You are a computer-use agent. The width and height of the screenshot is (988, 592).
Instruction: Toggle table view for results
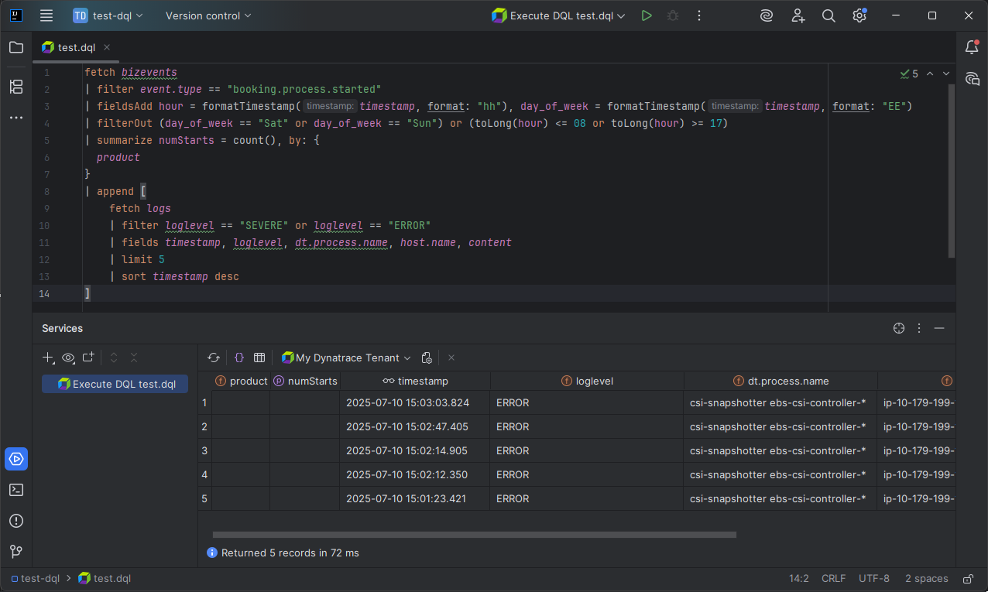coord(259,358)
